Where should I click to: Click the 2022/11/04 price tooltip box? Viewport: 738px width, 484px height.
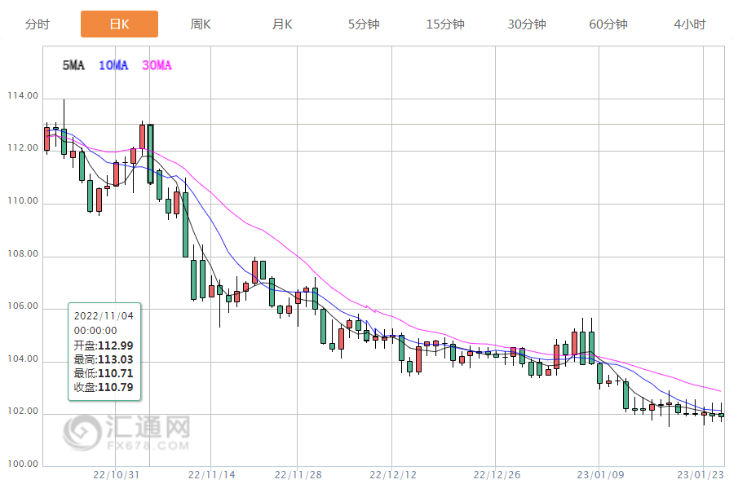[x=104, y=351]
